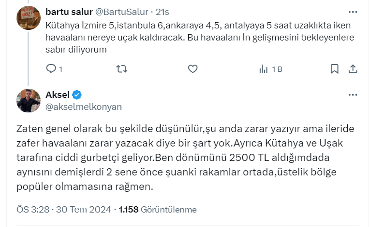Click the blue verified badge beside Aksel
The image size is (370, 227).
tap(77, 94)
